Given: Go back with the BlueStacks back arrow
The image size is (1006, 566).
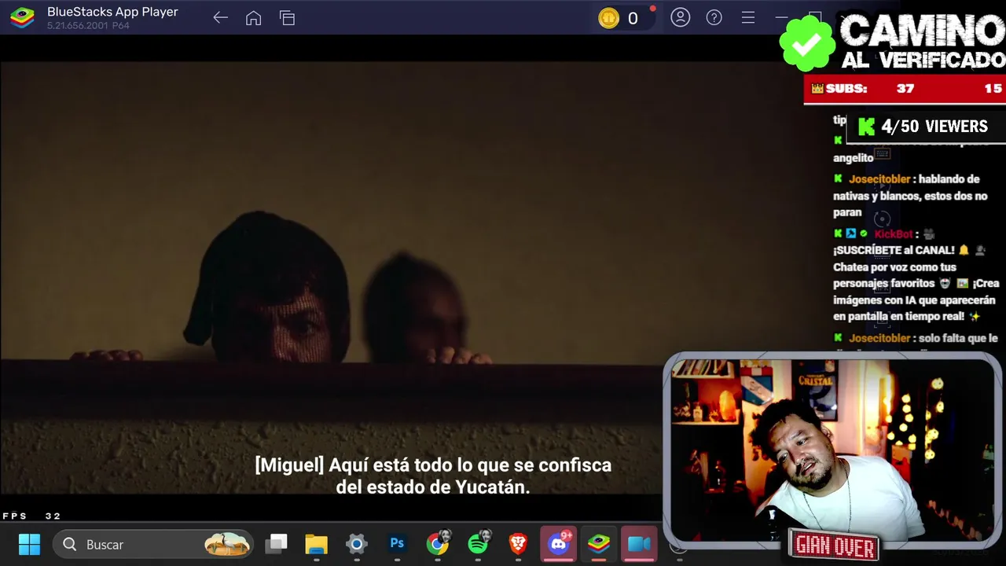Looking at the screenshot, I should tap(220, 17).
